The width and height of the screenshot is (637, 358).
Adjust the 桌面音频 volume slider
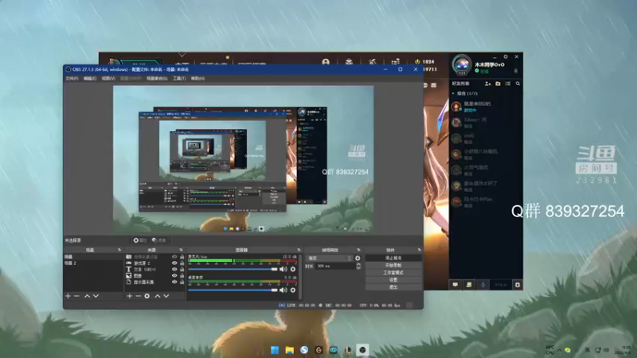(x=233, y=290)
